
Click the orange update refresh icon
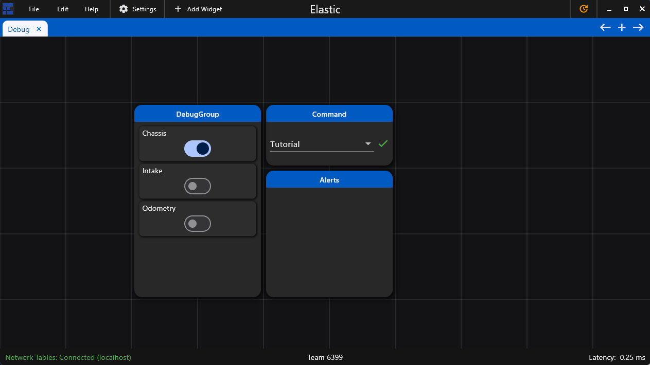584,9
